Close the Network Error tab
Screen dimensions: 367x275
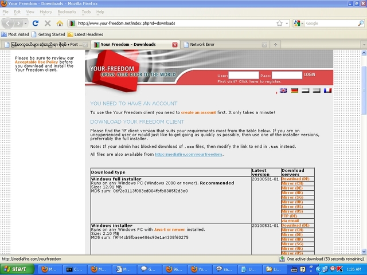[x=264, y=45]
